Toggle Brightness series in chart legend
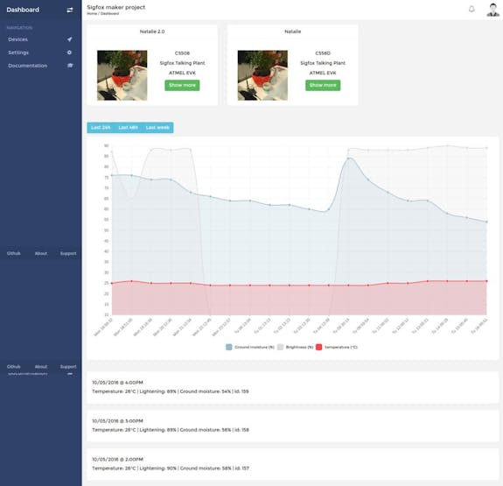 click(x=295, y=347)
